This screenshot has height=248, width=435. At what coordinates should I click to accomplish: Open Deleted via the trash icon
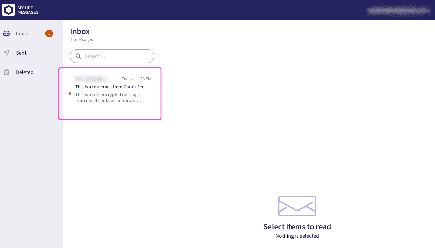[x=7, y=72]
